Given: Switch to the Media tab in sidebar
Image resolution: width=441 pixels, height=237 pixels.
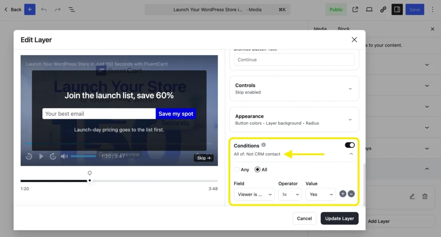Looking at the screenshot, I should (320, 29).
